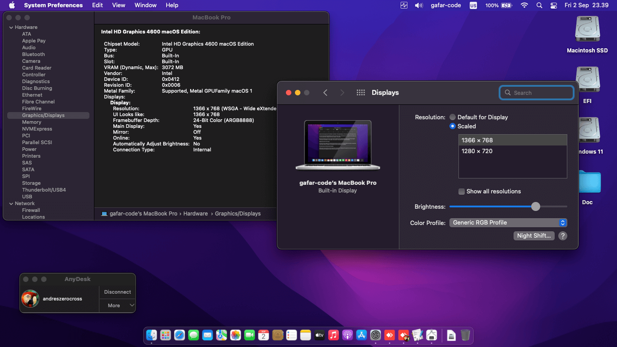617x347 pixels.
Task: Select the 1366 × 768 resolution
Action: [x=513, y=140]
